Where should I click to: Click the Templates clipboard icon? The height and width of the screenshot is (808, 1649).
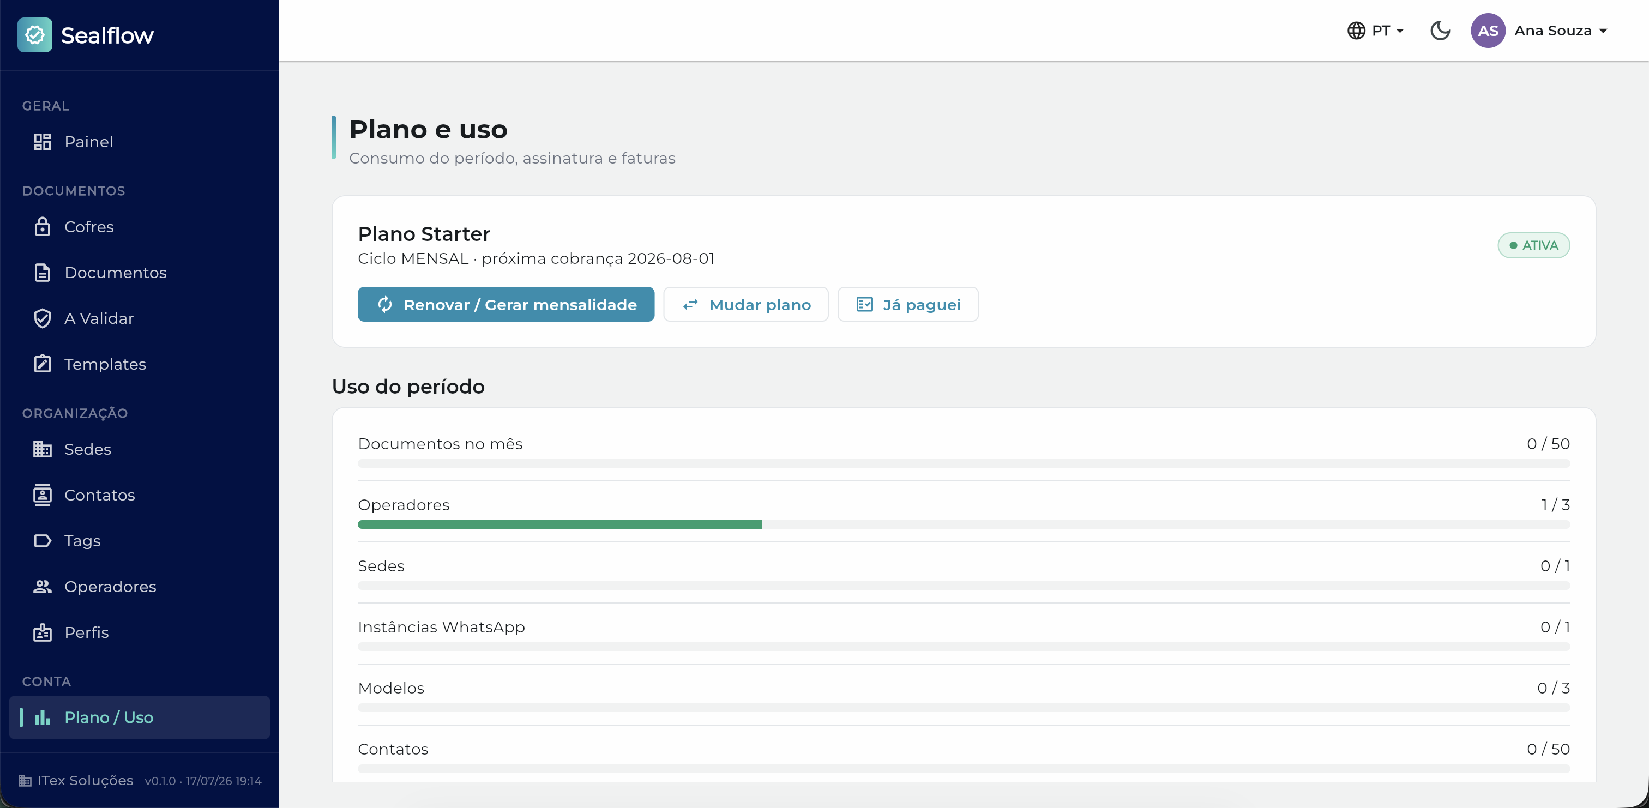[x=42, y=364]
